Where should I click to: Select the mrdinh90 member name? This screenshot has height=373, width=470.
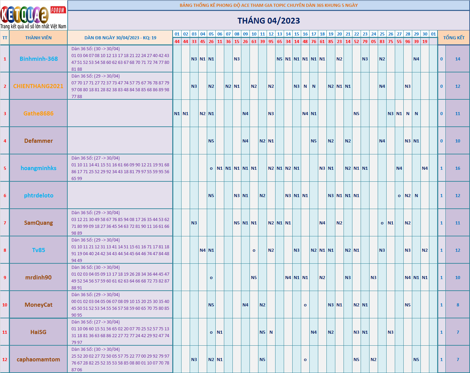pos(39,277)
